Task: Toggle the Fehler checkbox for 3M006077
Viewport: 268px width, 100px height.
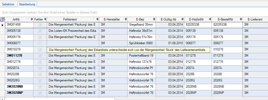Action: (x=40, y=43)
